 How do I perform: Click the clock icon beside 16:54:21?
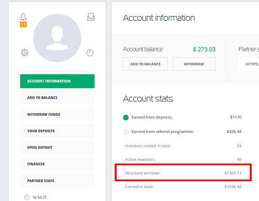click(x=27, y=197)
